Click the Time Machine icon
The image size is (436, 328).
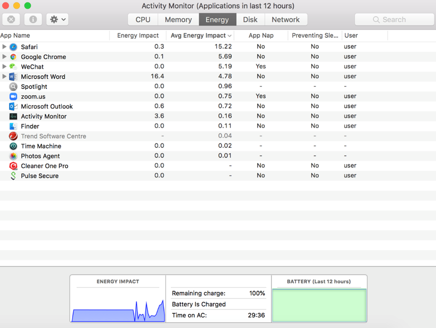pyautogui.click(x=13, y=146)
